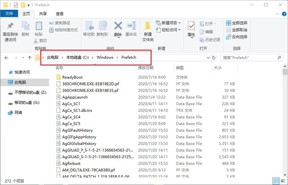Expand the Easy access (轻松访问) dropdown
This screenshot has height=185, width=288.
click(180, 30)
